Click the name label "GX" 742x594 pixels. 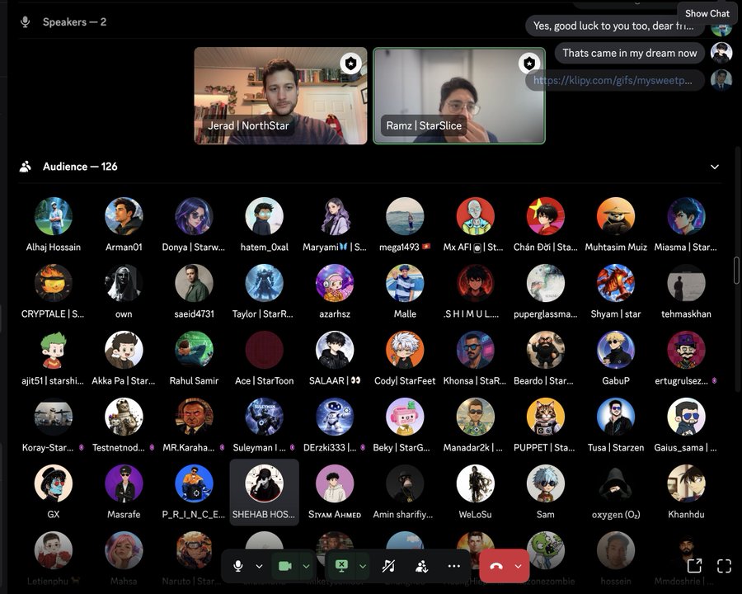tap(54, 515)
